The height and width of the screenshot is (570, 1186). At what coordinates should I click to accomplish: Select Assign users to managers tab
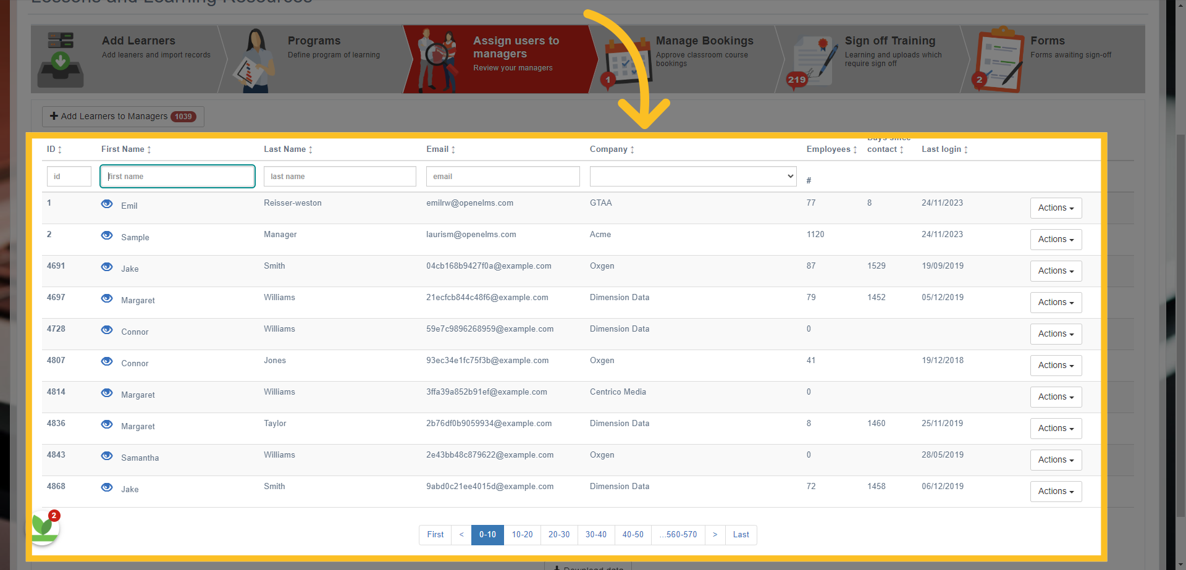click(x=499, y=59)
